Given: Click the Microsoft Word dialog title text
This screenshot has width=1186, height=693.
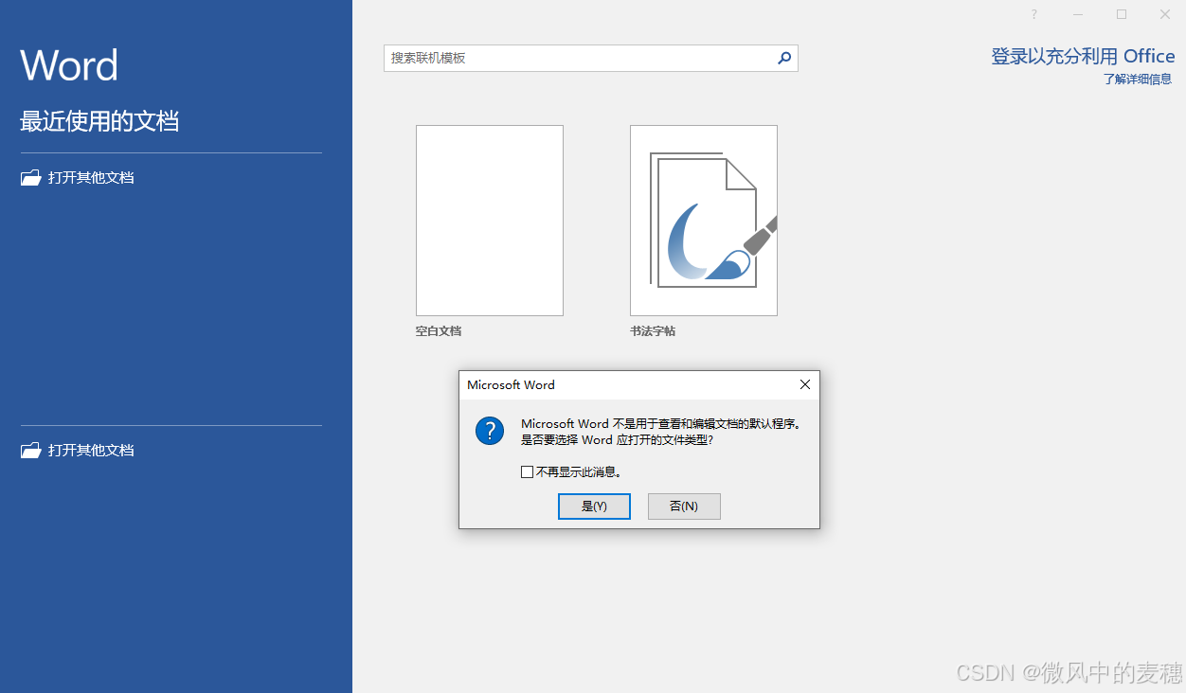Looking at the screenshot, I should pos(511,385).
